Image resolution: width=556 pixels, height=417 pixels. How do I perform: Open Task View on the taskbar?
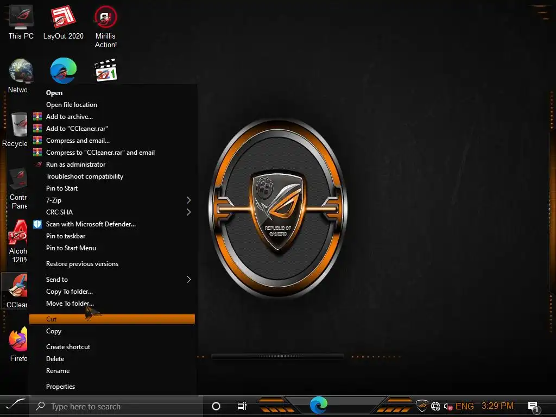coord(242,406)
